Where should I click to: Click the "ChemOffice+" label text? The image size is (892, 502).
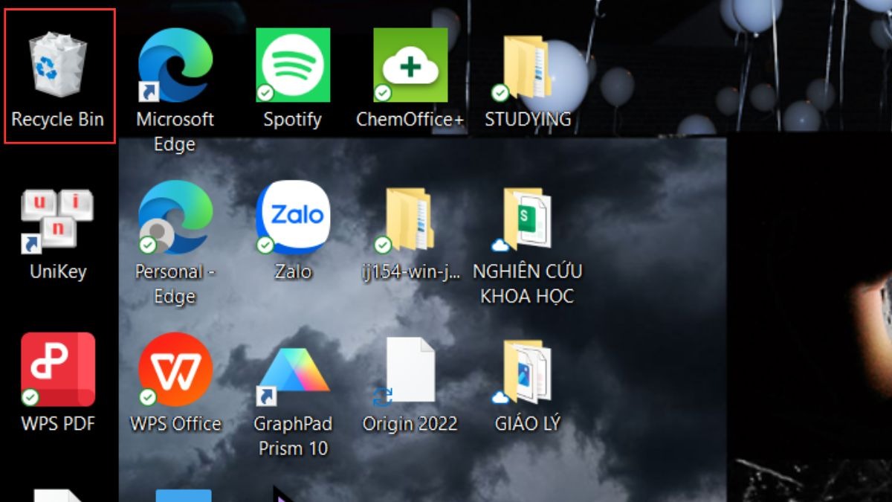(x=410, y=120)
